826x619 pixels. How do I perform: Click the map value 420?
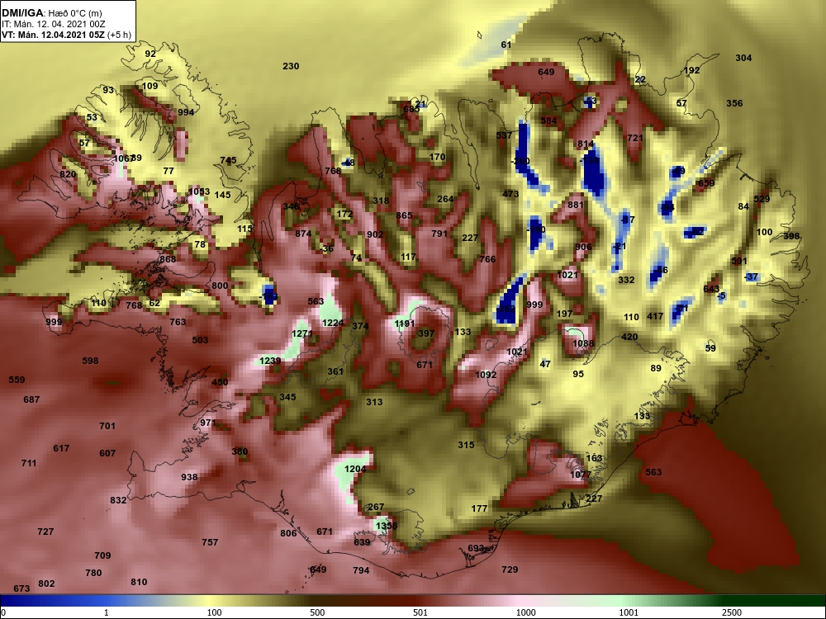click(629, 337)
